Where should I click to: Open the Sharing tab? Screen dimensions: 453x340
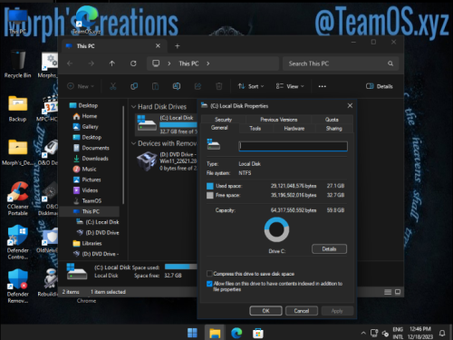(334, 129)
